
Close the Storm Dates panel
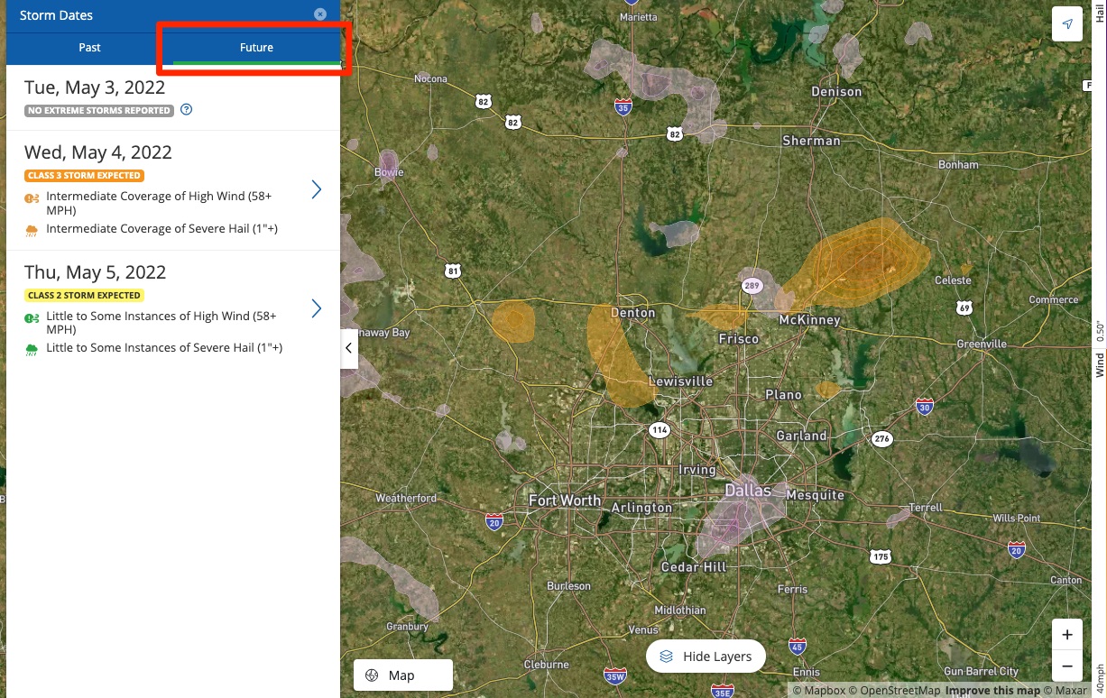320,14
